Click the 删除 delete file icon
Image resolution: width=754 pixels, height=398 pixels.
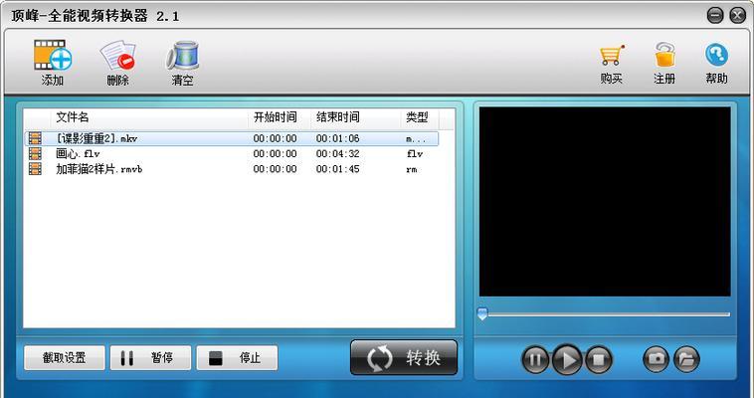[117, 56]
